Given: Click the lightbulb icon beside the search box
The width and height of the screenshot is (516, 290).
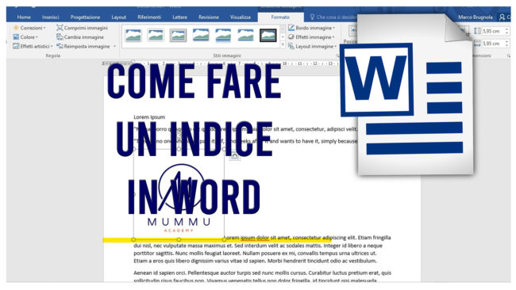Looking at the screenshot, I should point(312,17).
